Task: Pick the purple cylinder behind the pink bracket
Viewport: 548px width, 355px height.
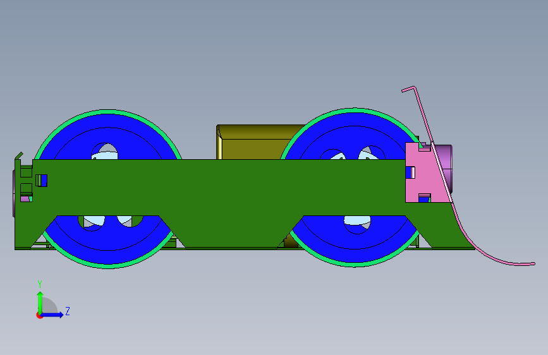Action: point(446,164)
